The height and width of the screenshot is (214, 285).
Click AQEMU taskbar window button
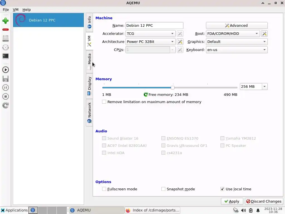[97, 210]
